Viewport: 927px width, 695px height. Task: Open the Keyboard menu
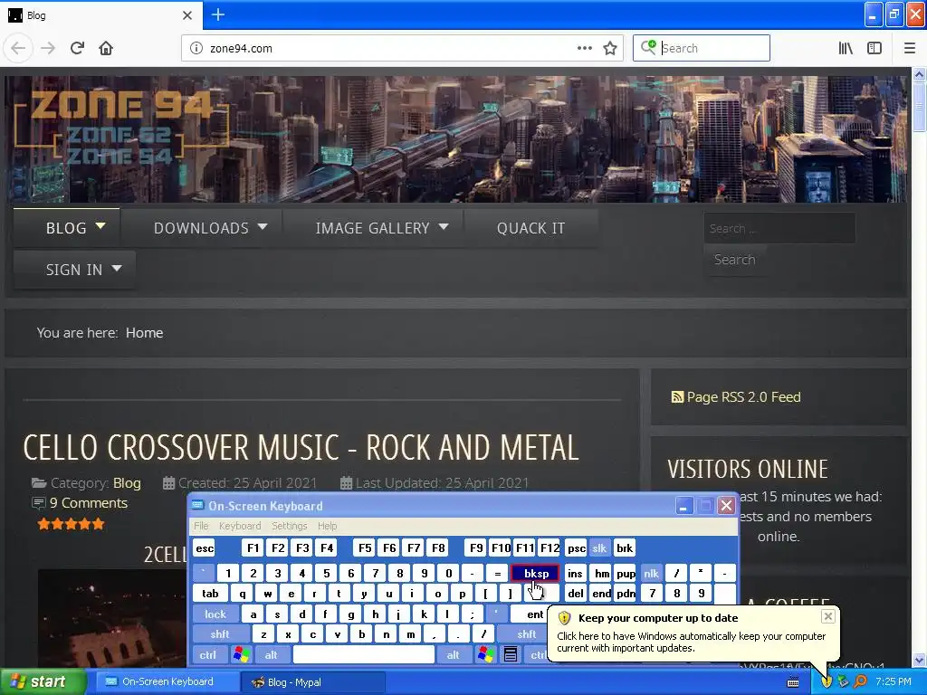(239, 526)
